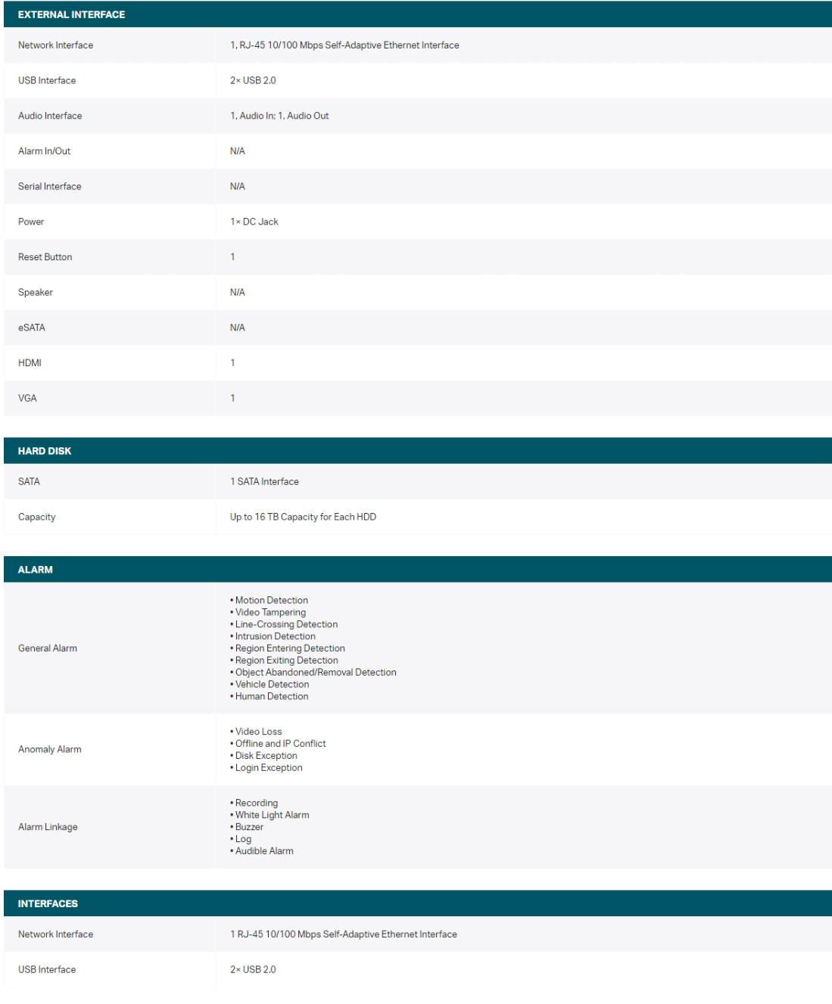Select the HDMI row label

click(30, 363)
